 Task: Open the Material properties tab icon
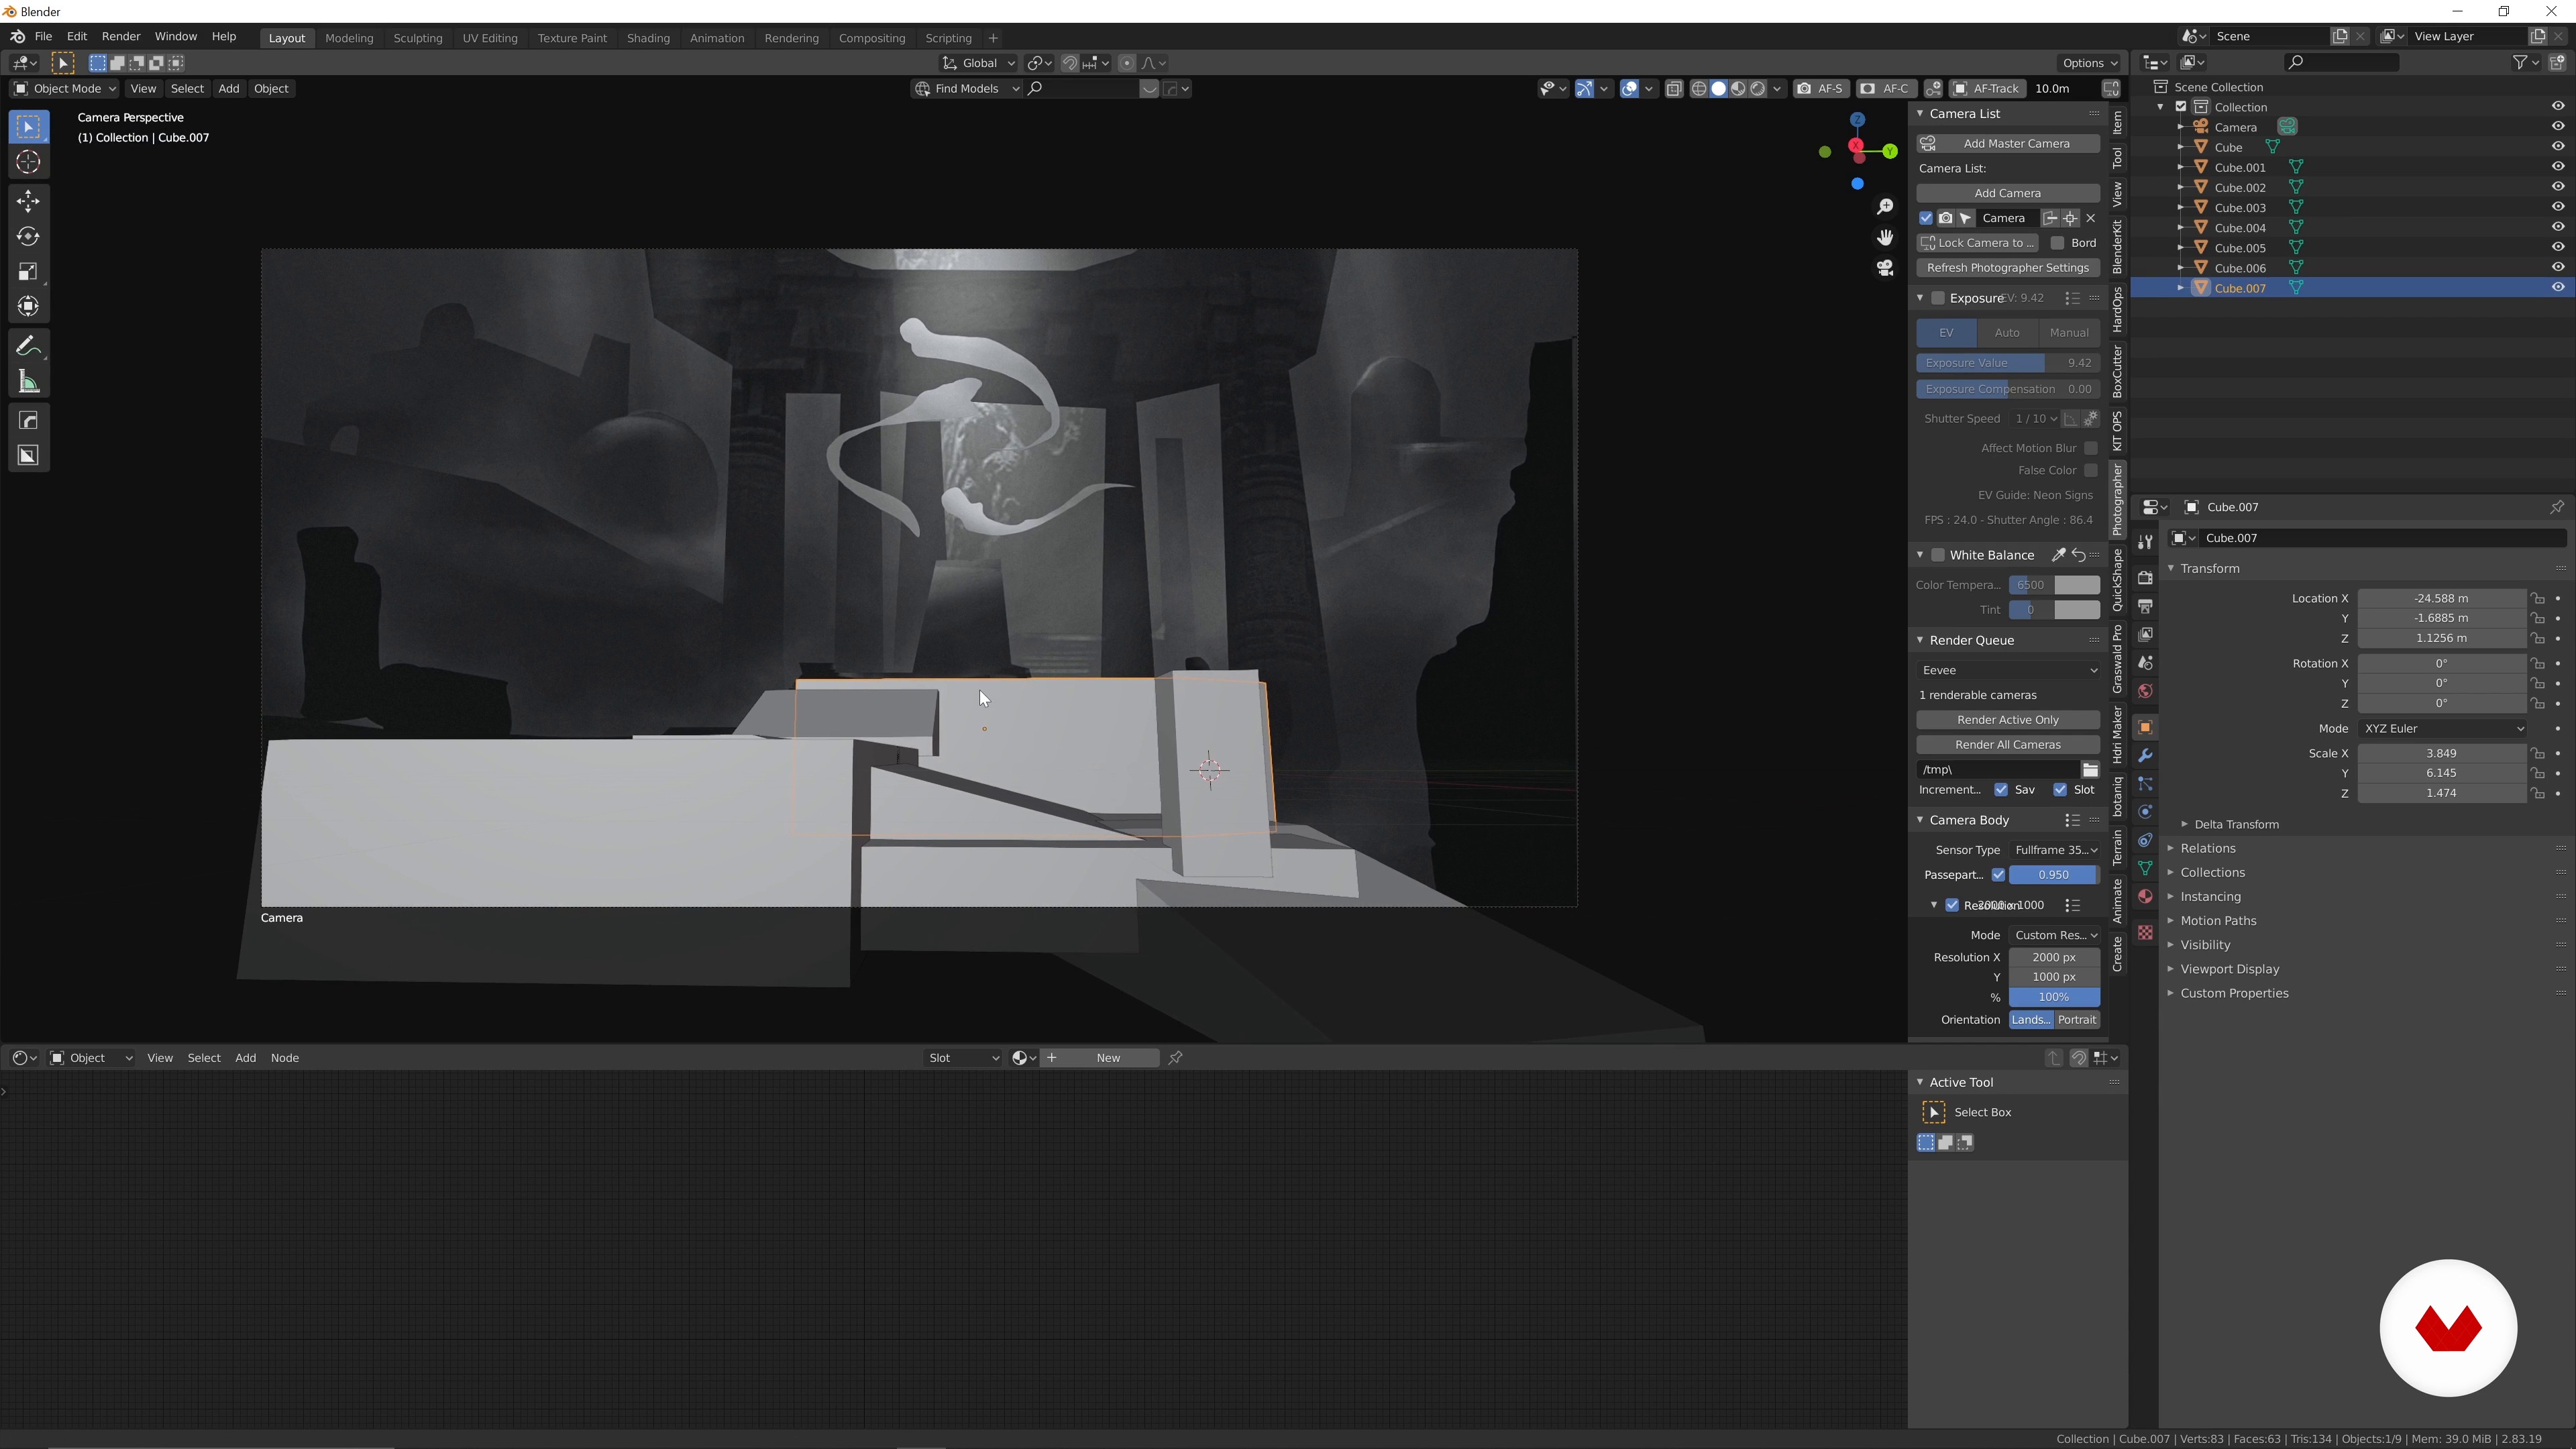pos(2145,896)
